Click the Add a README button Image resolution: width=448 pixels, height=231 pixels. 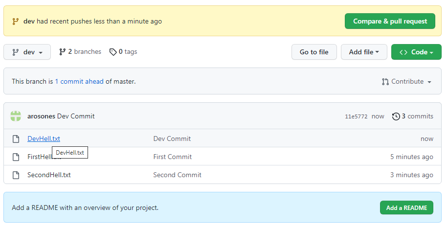click(x=406, y=208)
